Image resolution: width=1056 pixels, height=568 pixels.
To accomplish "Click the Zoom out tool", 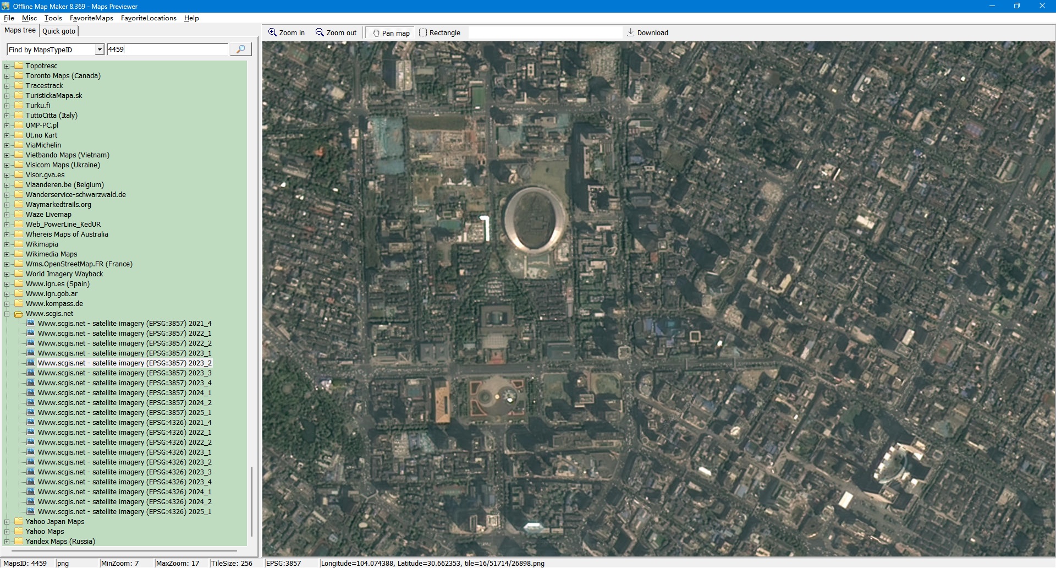I will 336,33.
